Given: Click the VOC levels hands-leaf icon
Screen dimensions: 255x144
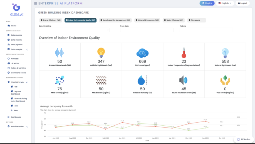Looking at the screenshot, I should [225, 80].
